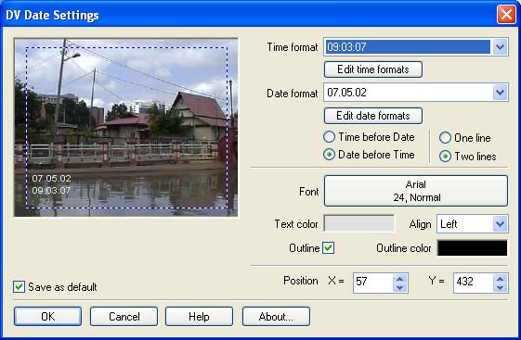This screenshot has width=521, height=340.
Task: Uncheck Save as default
Action: pyautogui.click(x=19, y=286)
